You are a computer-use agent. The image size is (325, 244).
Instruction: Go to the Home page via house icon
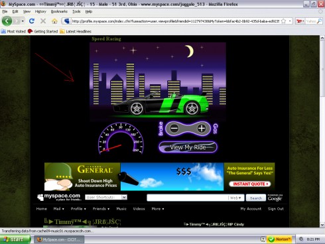[x=54, y=21]
